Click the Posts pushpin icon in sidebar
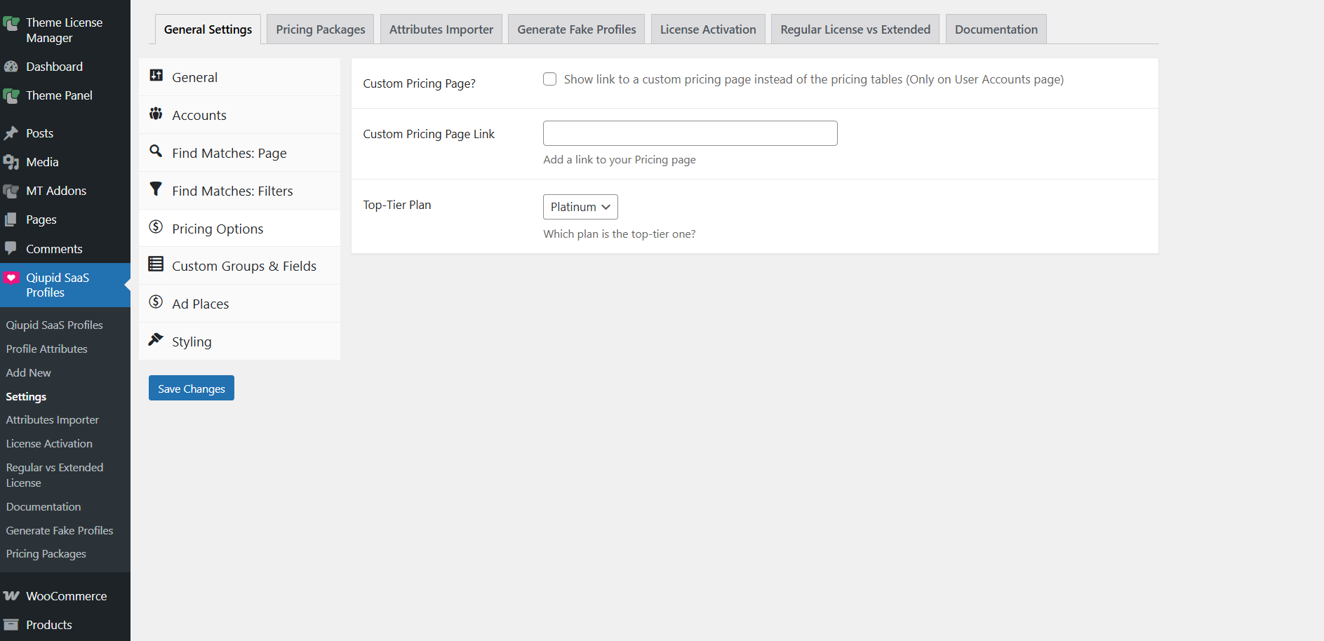 13,133
